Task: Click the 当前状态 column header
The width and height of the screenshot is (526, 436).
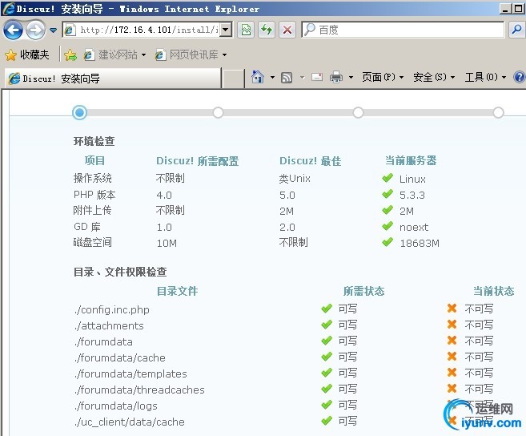Action: 493,291
